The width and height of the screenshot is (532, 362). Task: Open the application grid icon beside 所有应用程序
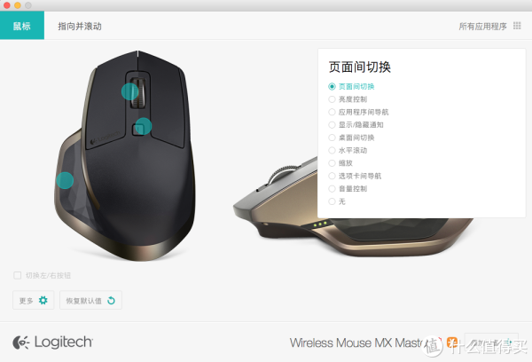click(x=517, y=26)
